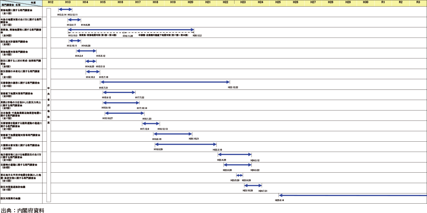Choose the H29 year column header
427x213 pixels.
coord(348,2)
